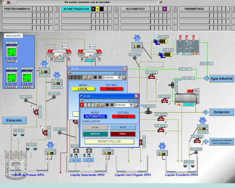Open the Estándar dropdown in DF-02 window
The image size is (235, 188).
(x=119, y=77)
